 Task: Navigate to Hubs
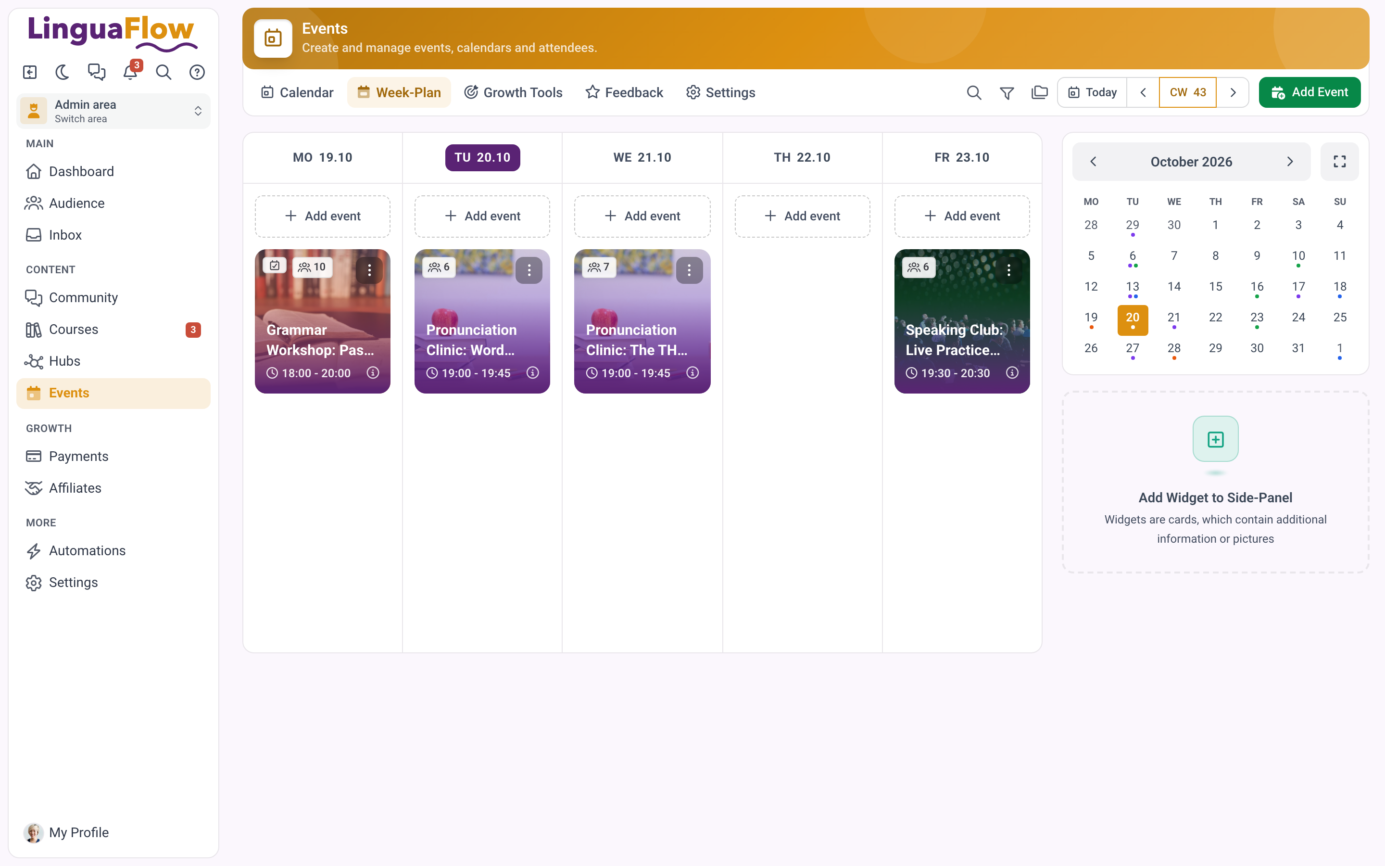113,361
